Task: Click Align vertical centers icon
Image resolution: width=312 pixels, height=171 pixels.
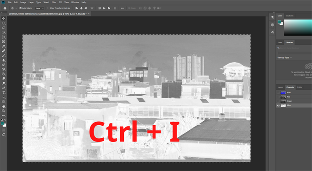Action: tap(104, 8)
